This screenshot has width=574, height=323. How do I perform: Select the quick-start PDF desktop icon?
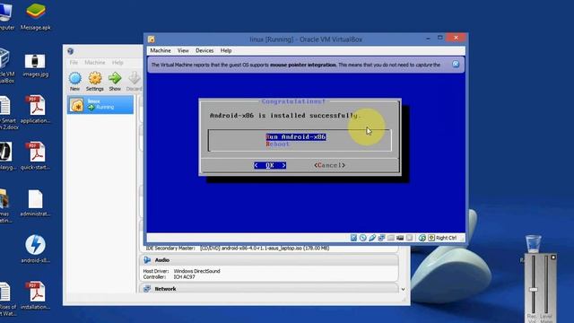(x=36, y=156)
